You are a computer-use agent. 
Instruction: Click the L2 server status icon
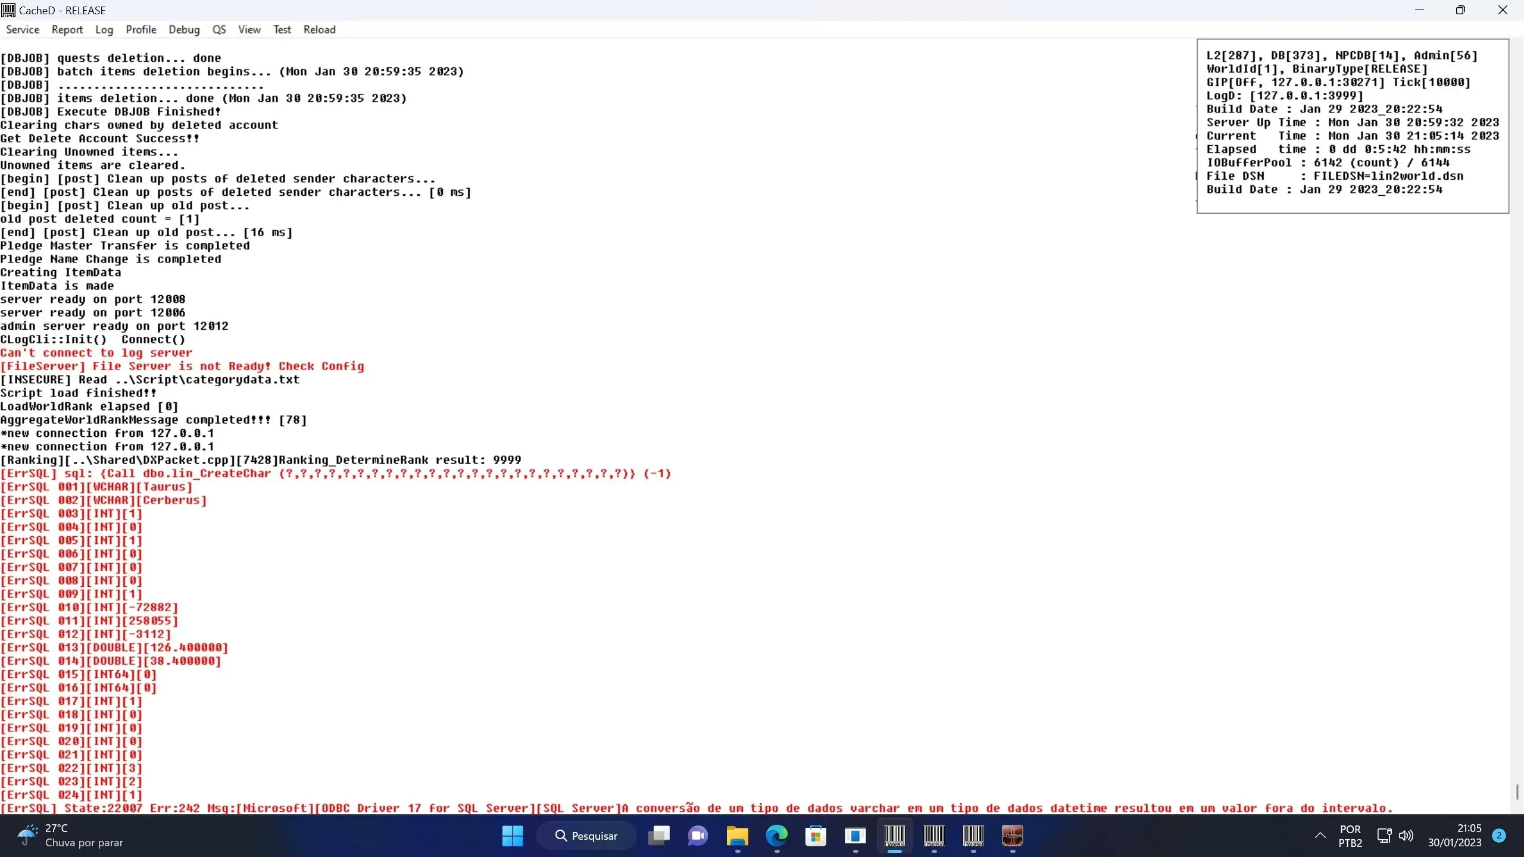[1013, 835]
